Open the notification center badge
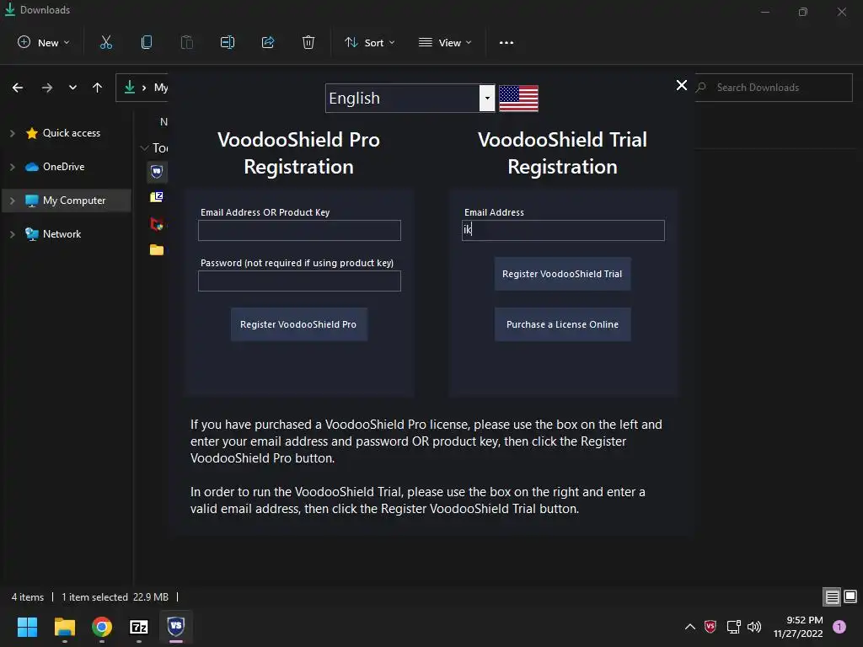This screenshot has height=647, width=863. (839, 627)
